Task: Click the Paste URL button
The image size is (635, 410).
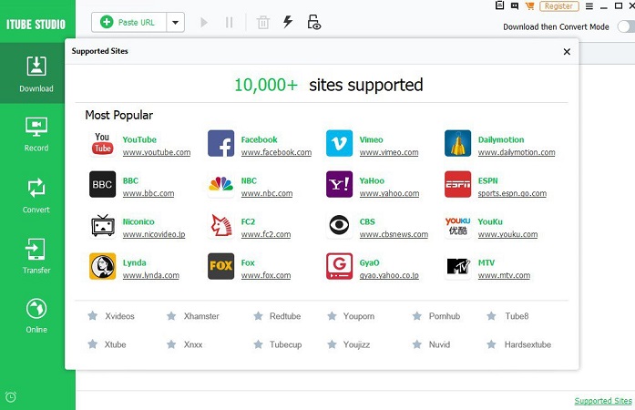Action: 128,22
